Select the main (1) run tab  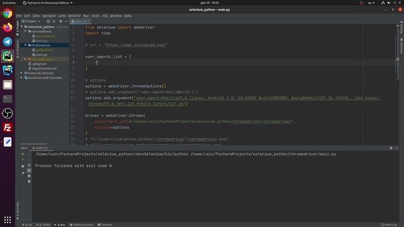[41, 148]
